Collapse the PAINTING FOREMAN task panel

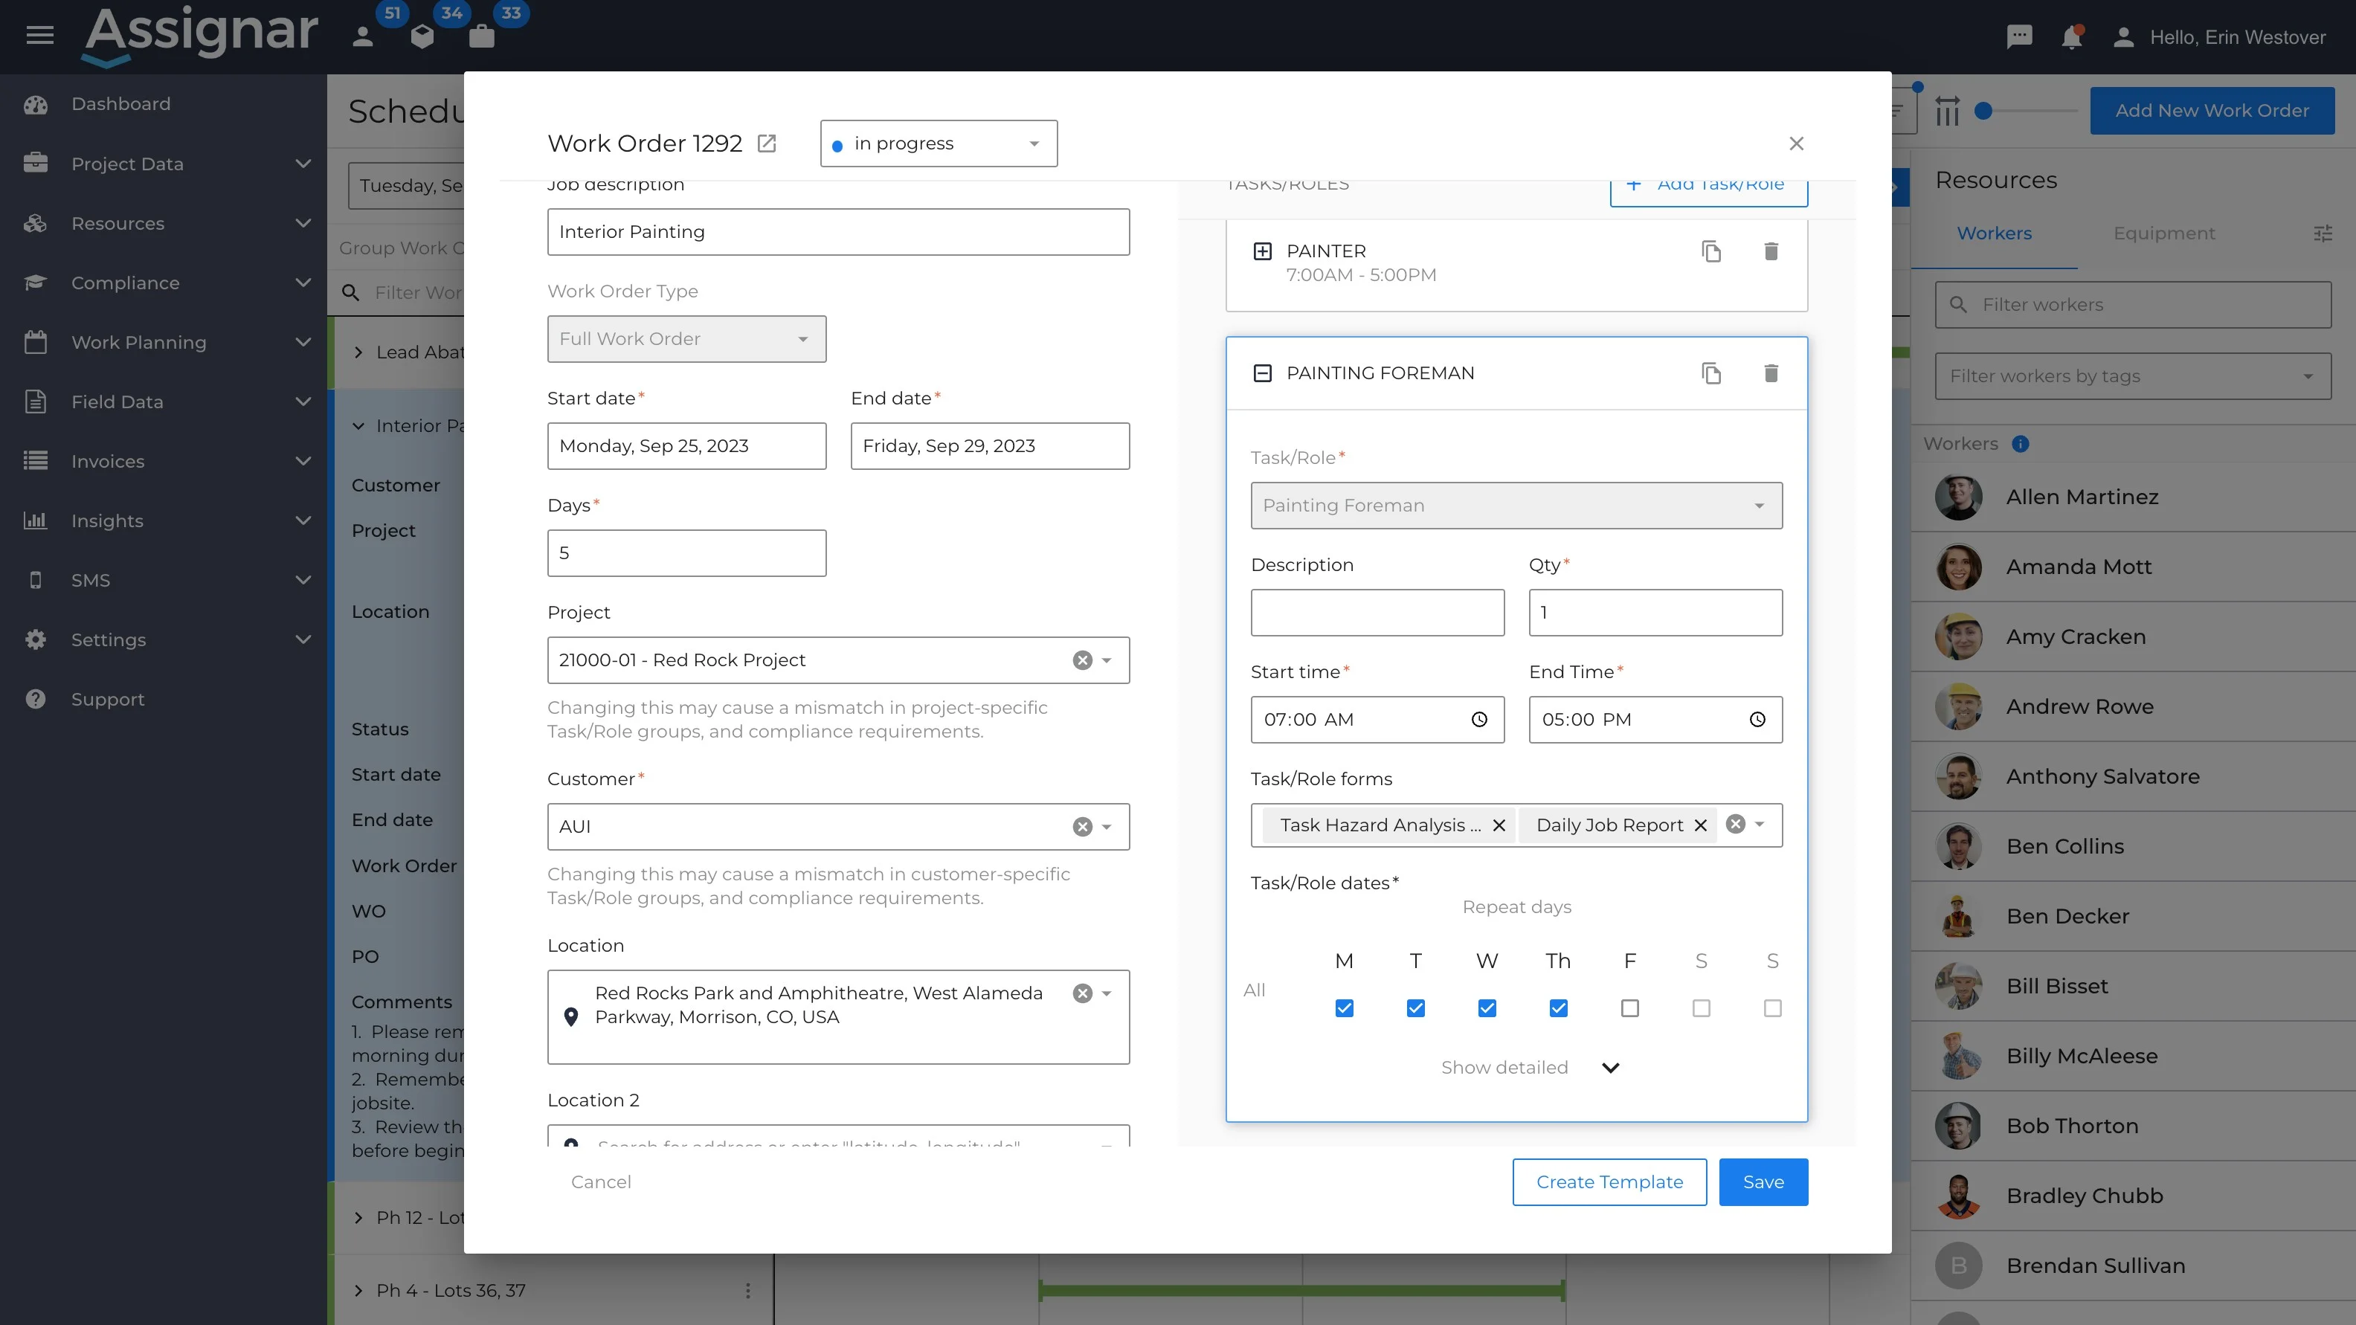pos(1262,373)
